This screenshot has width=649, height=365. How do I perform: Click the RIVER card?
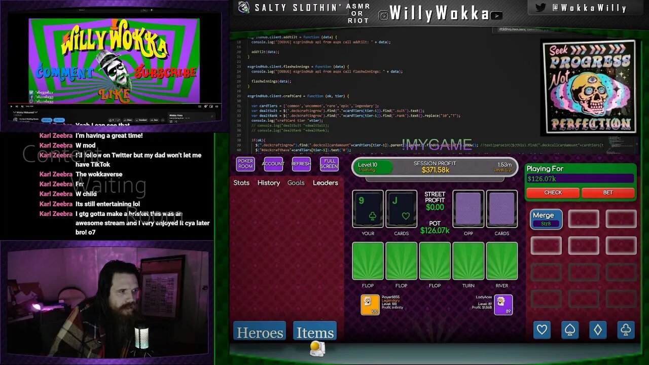click(502, 261)
